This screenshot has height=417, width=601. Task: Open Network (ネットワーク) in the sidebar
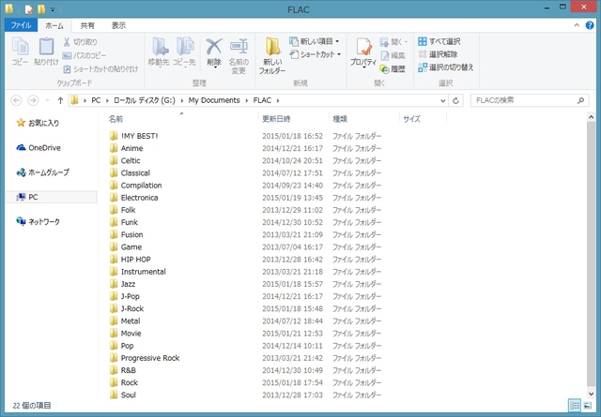(43, 221)
